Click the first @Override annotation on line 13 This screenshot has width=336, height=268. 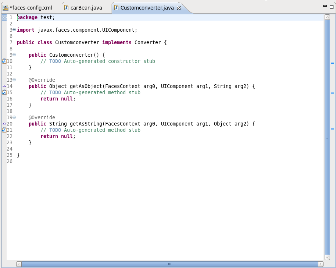(x=42, y=80)
